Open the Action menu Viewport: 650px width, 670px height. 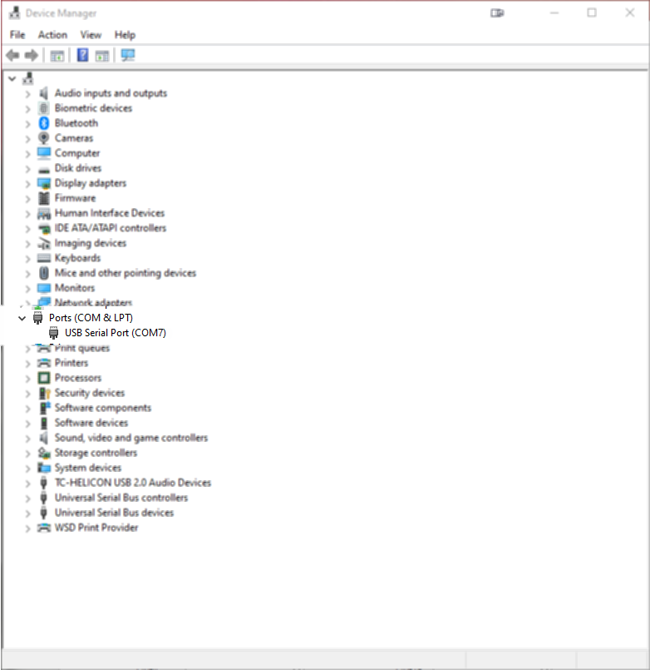(52, 35)
